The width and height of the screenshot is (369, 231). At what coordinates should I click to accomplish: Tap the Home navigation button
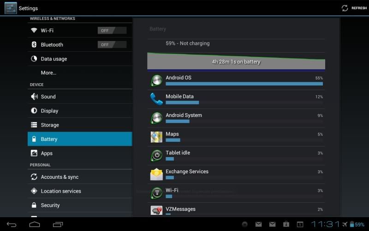(x=35, y=224)
